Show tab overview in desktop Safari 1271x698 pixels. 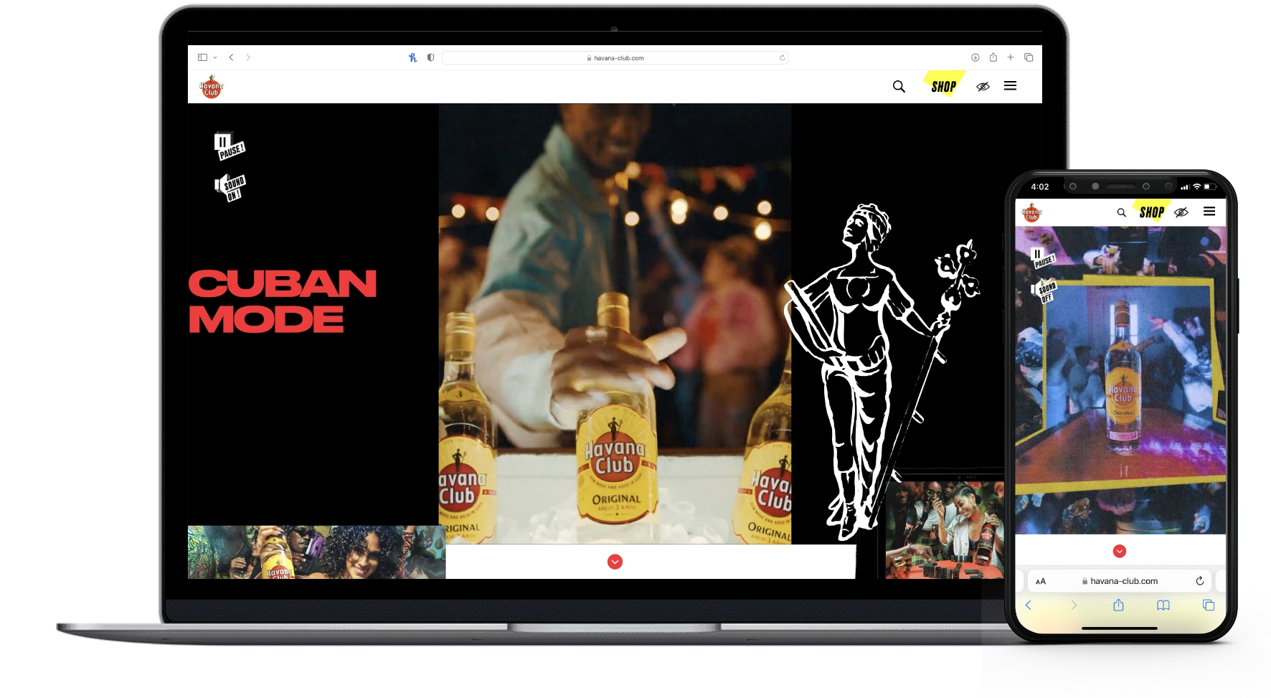pos(1029,57)
